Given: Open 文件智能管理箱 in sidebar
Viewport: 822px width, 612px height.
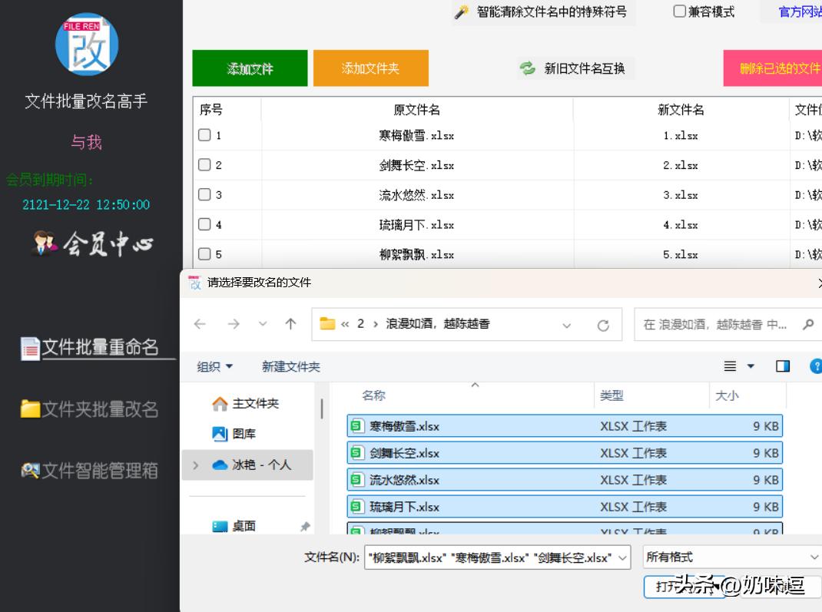Looking at the screenshot, I should 90,471.
